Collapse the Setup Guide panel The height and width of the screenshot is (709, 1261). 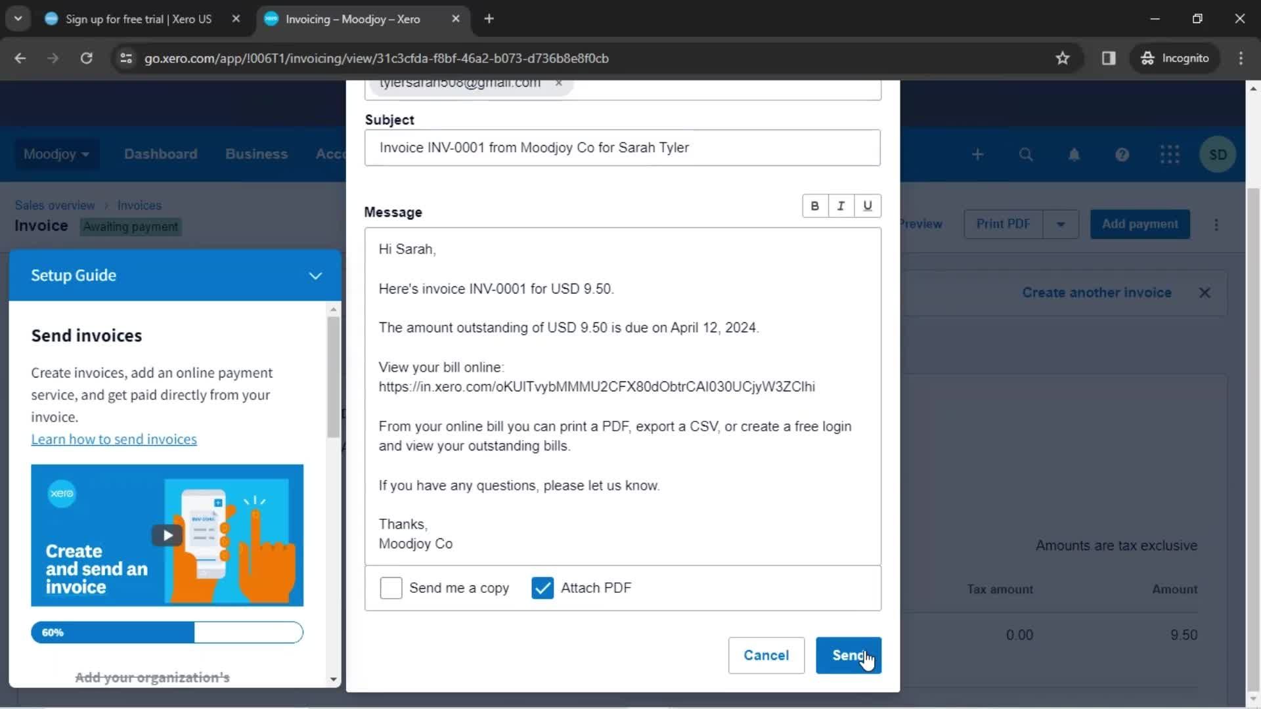tap(315, 276)
